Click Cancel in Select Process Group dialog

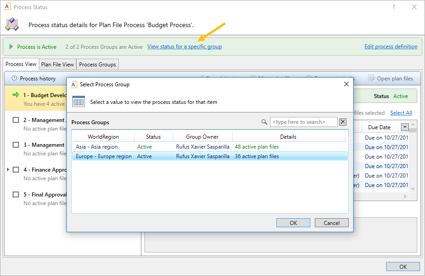click(332, 223)
